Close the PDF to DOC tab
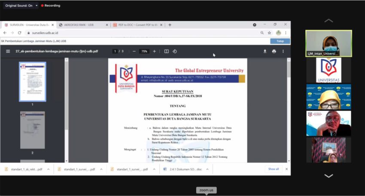The width and height of the screenshot is (365, 196). 161,25
